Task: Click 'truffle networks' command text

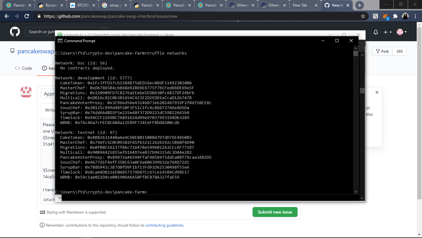Action: pyautogui.click(x=167, y=53)
